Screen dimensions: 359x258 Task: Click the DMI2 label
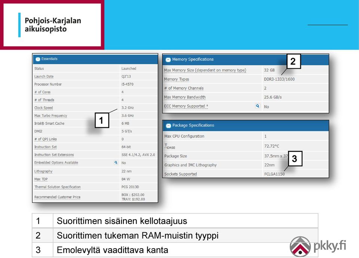pyautogui.click(x=38, y=131)
